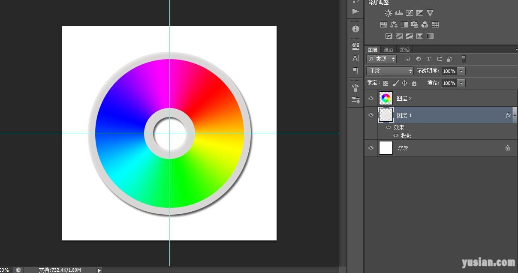
Task: Hide the 背景 layer
Action: (371, 148)
